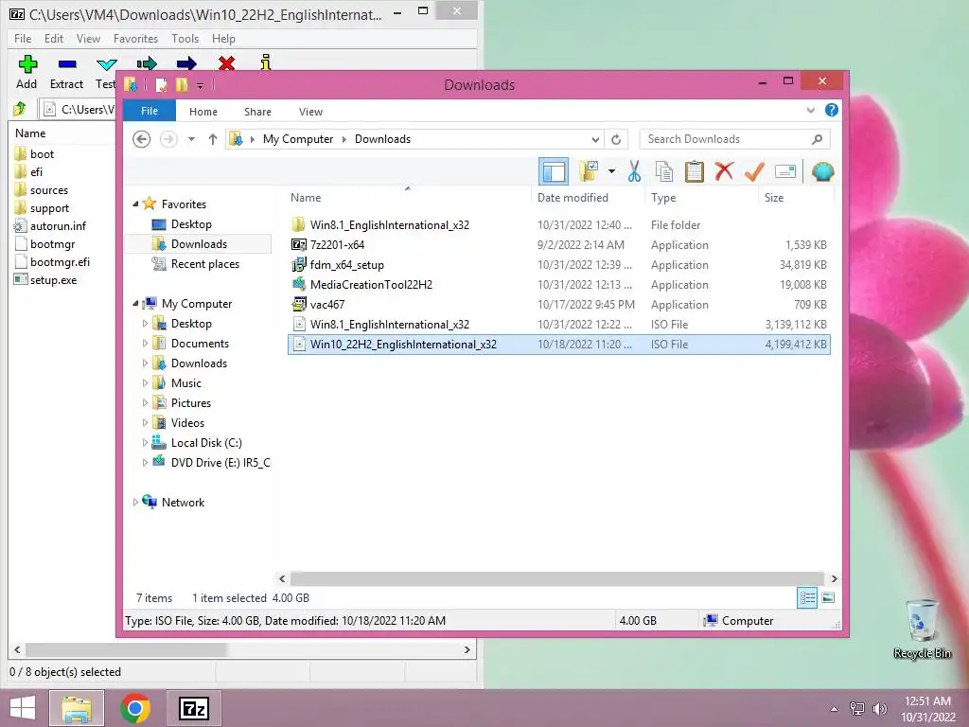The height and width of the screenshot is (727, 969).
Task: Open the Favorites menu in 7-Zip
Action: [x=135, y=38]
